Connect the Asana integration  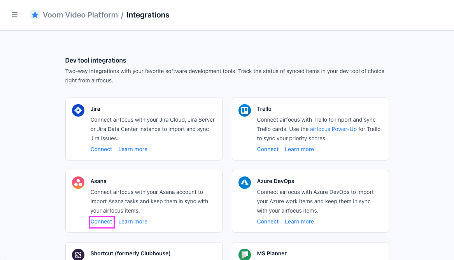[x=101, y=222]
